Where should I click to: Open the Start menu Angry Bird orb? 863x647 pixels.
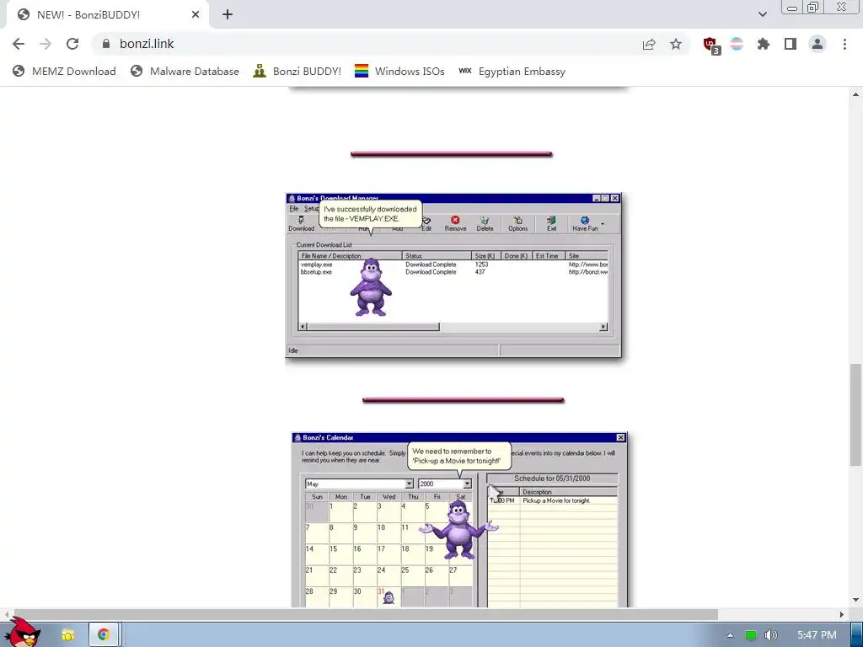[x=23, y=633]
